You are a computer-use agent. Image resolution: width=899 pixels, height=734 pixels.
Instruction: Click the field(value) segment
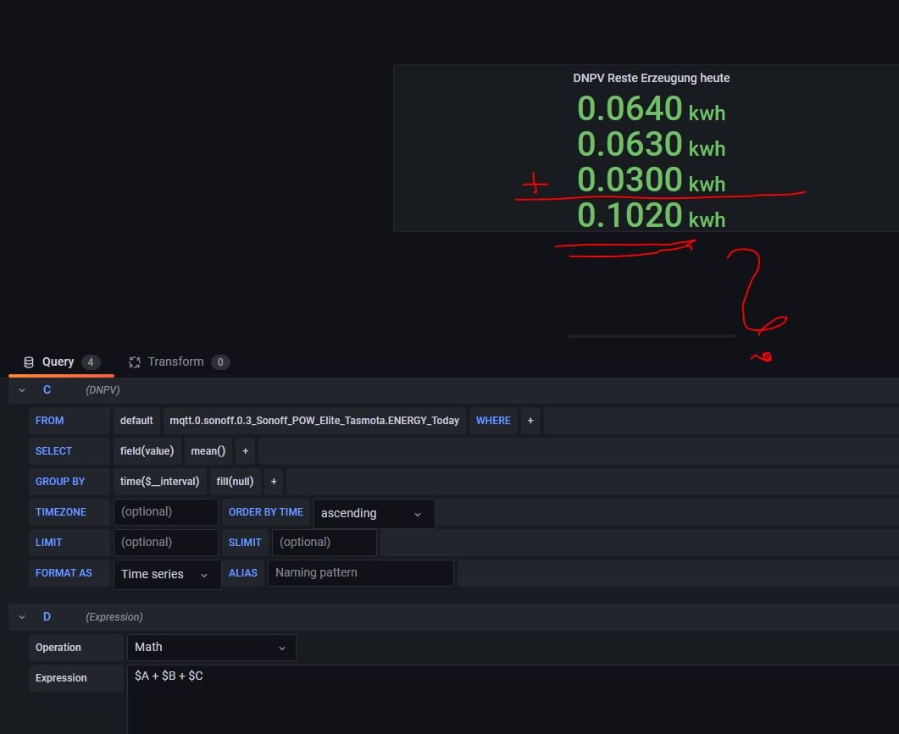147,451
